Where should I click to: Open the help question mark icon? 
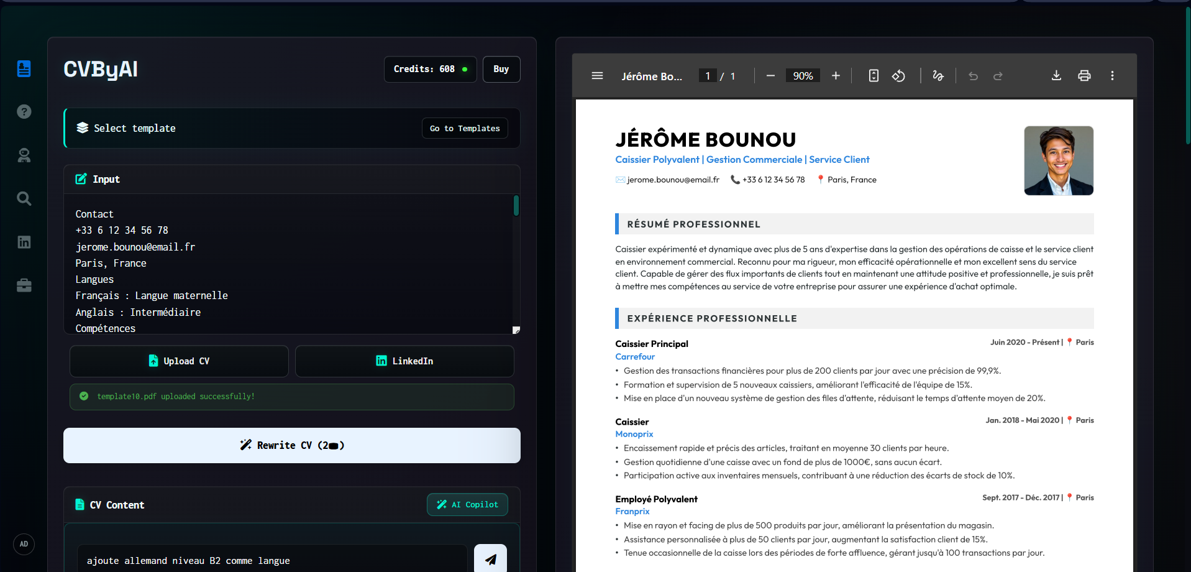[24, 112]
